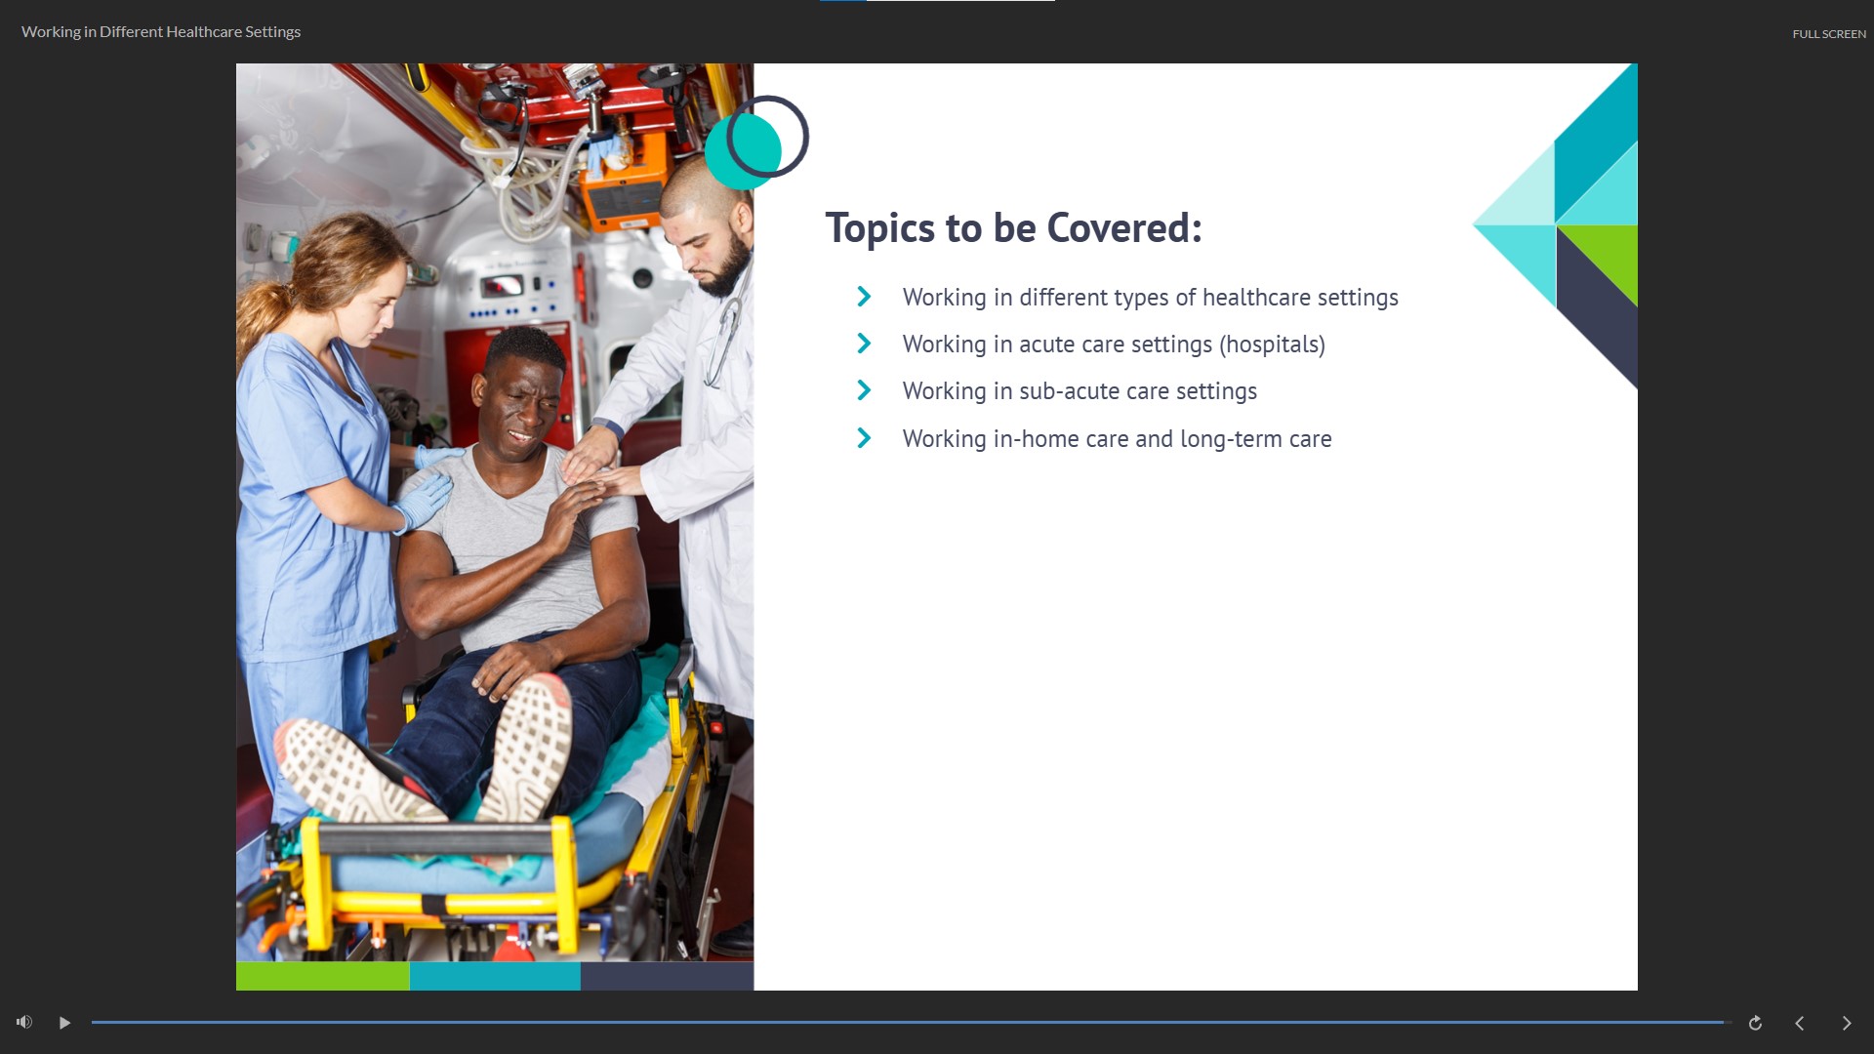Screen dimensions: 1874x1054
Task: Enter FULL SCREEN mode
Action: pos(1828,33)
